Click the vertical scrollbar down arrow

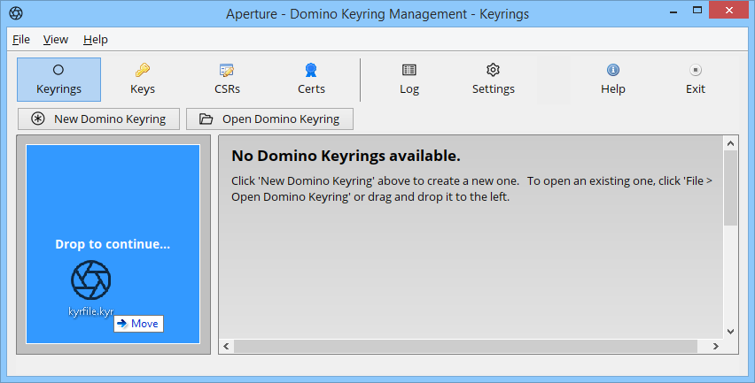730,332
